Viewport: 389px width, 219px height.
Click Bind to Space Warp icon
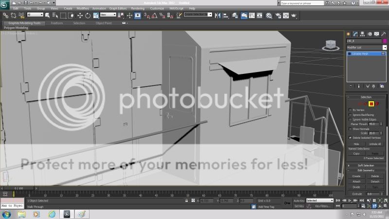click(21, 16)
